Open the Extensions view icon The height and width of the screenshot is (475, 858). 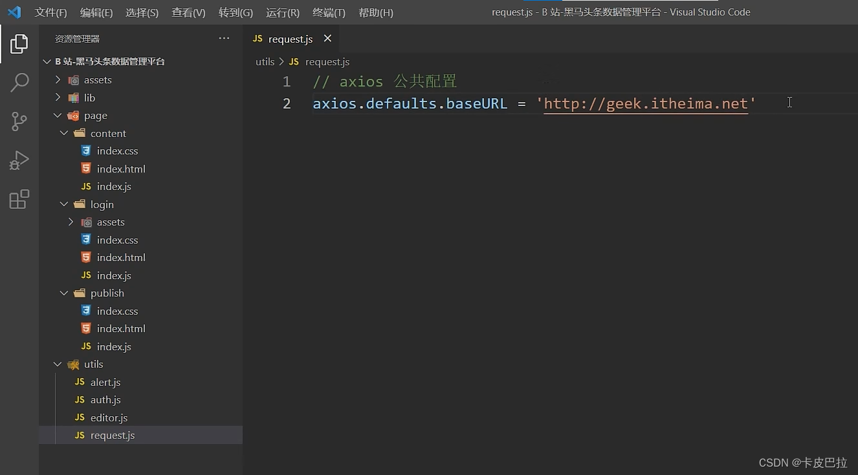(19, 199)
